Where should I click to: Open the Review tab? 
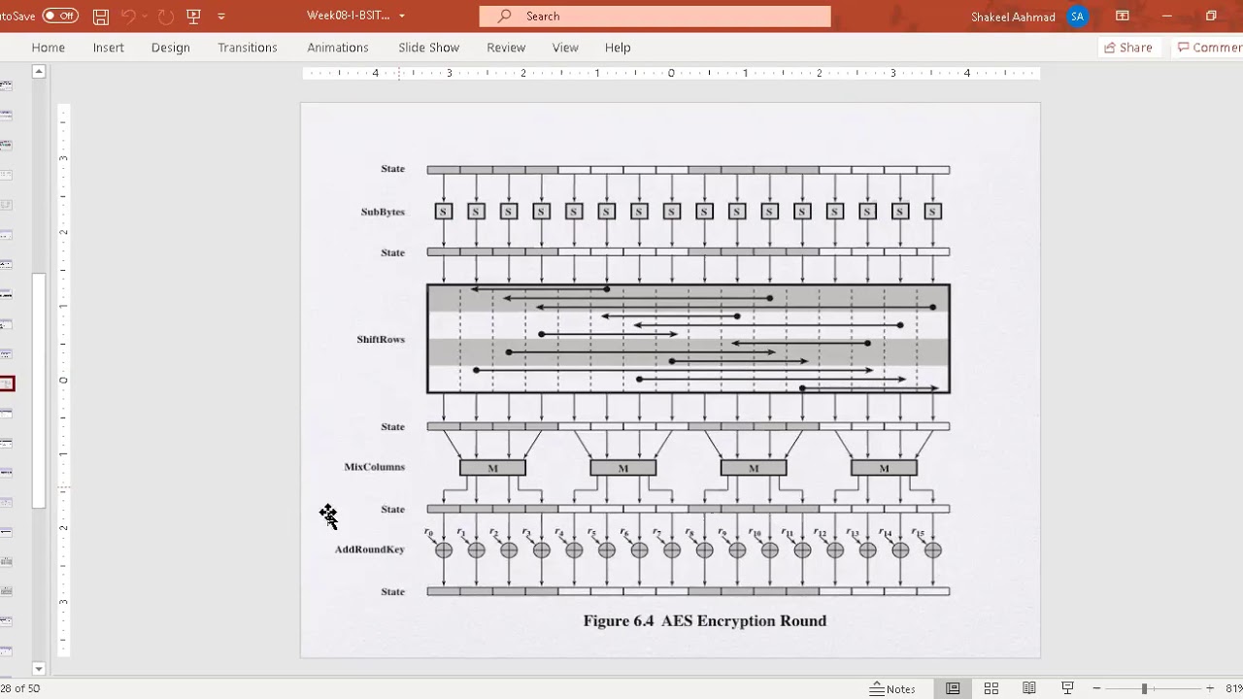[506, 47]
